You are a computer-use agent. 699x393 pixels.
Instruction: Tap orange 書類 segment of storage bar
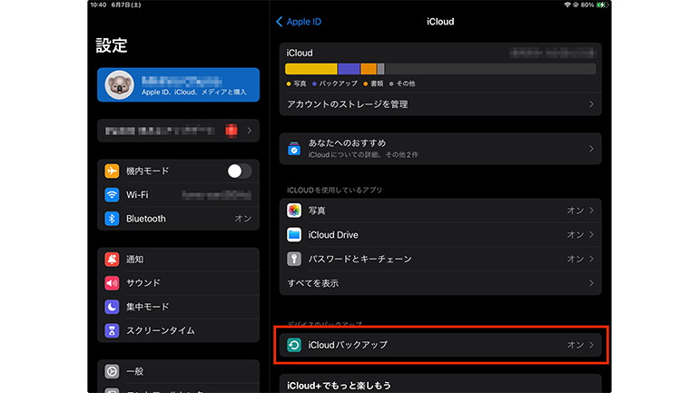[x=369, y=69]
